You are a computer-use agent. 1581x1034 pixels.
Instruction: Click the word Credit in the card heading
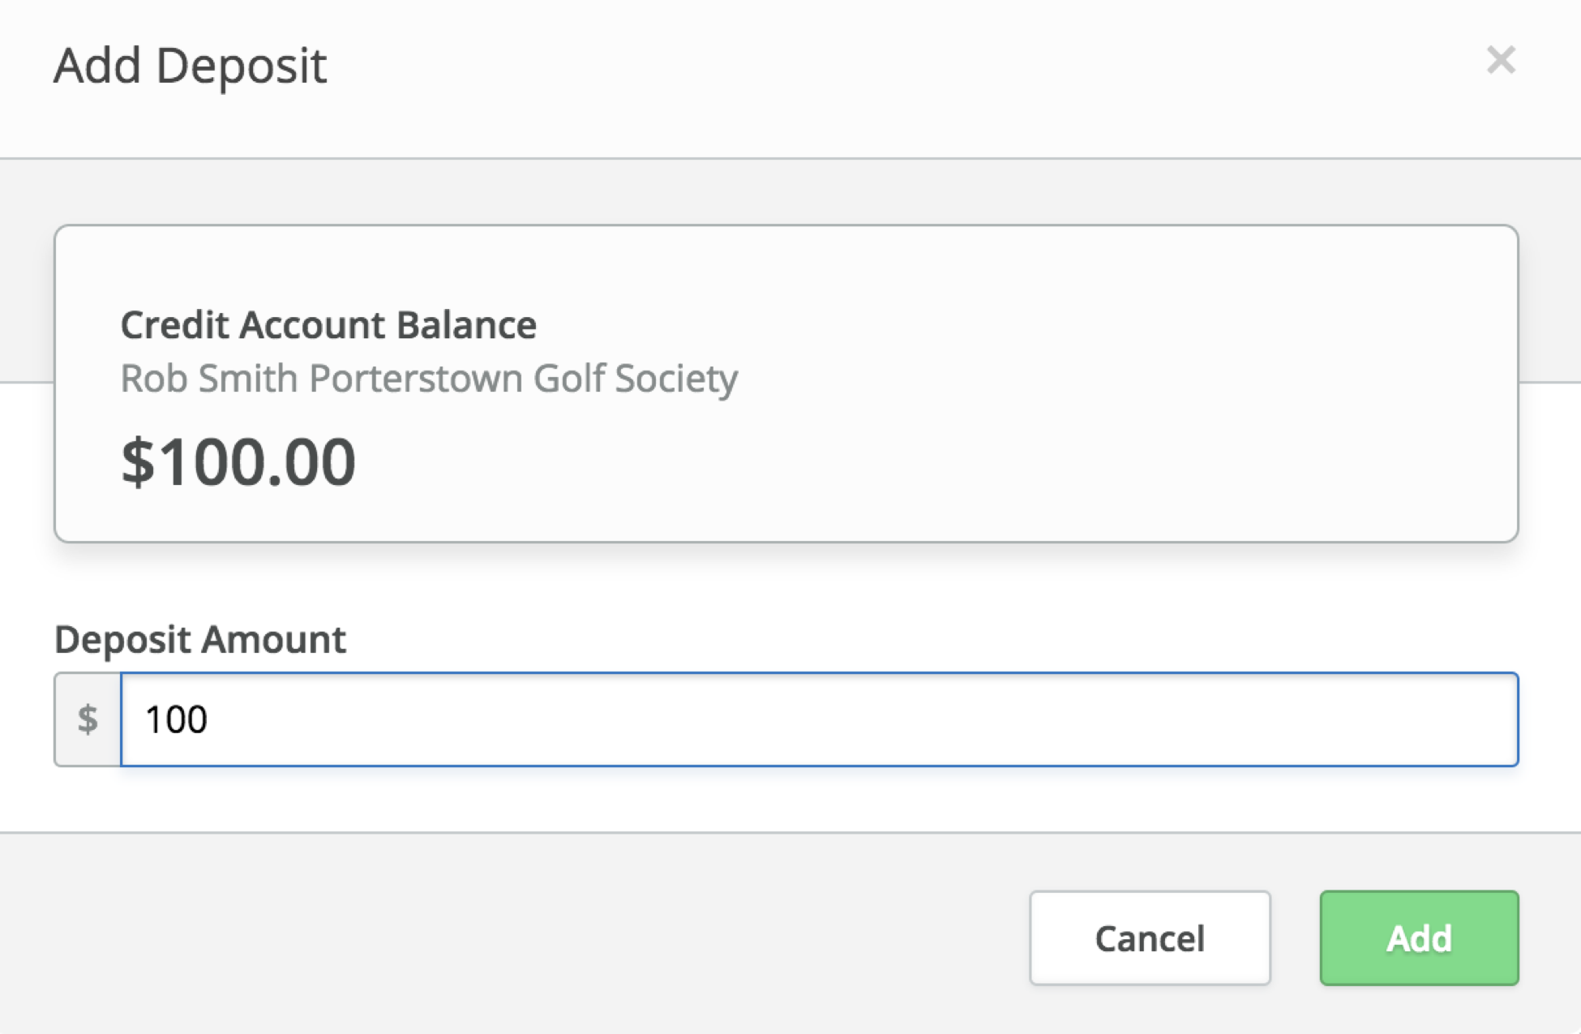[x=174, y=325]
